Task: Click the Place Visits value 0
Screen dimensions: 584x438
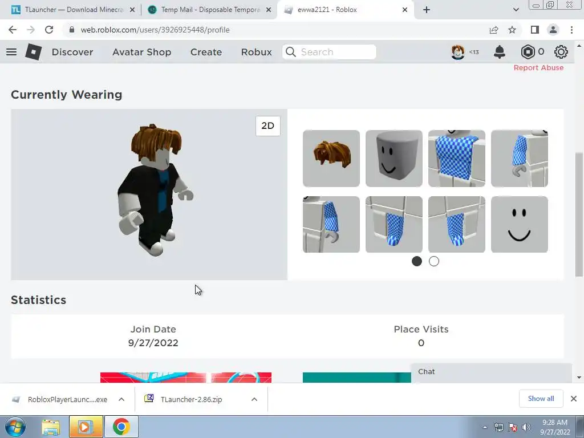Action: click(x=421, y=343)
